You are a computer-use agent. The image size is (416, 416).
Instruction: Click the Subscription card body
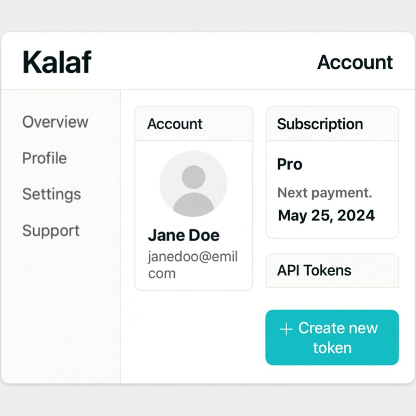coord(332,189)
